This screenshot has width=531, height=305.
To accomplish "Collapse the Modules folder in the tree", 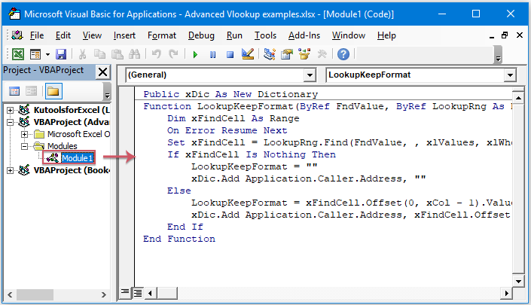I will tap(24, 146).
